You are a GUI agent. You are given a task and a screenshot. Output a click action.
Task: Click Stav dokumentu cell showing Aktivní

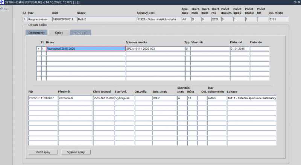pos(216,98)
